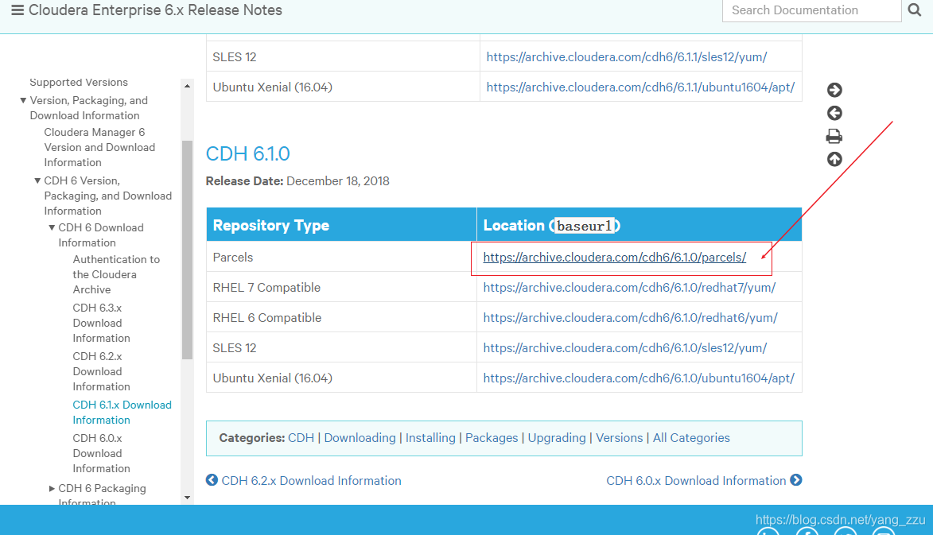Image resolution: width=933 pixels, height=535 pixels.
Task: Click the Parcels table cell
Action: [x=341, y=257]
